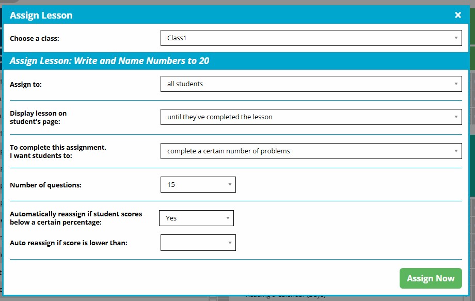
Task: Open the "Assign to" student selector
Action: click(310, 84)
